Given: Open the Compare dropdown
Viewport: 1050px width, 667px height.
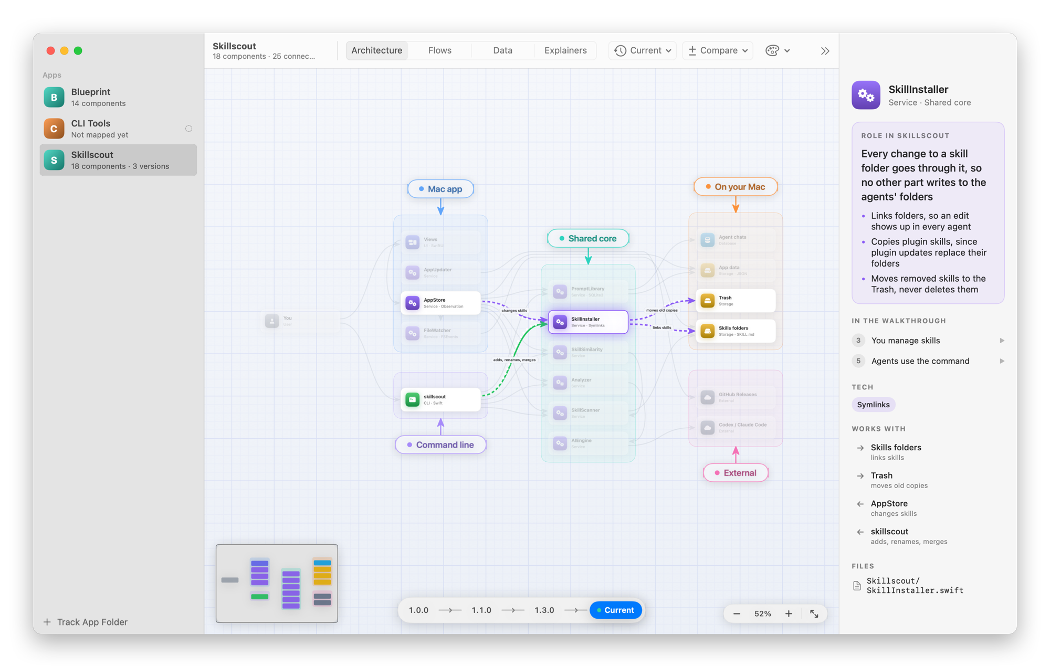Looking at the screenshot, I should (718, 50).
